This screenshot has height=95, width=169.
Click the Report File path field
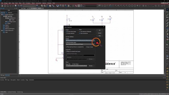[76, 66]
